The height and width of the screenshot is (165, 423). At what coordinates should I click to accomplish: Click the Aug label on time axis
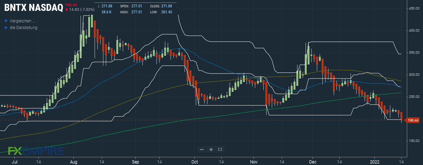coord(73,162)
